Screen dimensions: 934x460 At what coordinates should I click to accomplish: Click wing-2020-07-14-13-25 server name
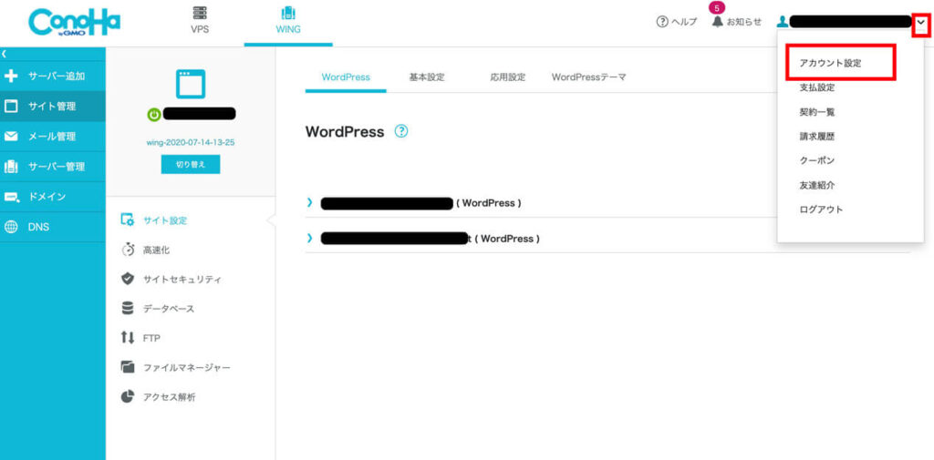pyautogui.click(x=191, y=143)
